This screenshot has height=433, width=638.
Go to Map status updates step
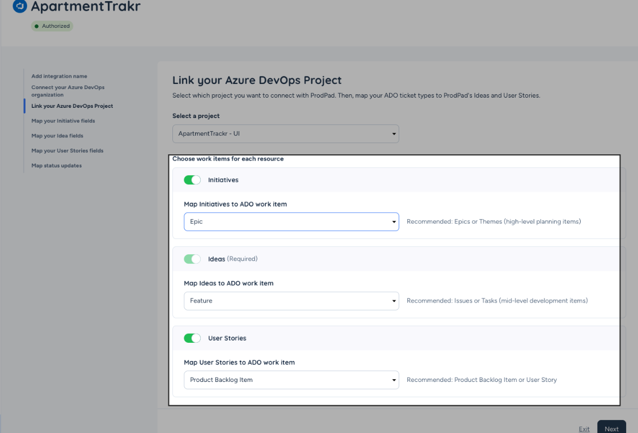pos(56,165)
